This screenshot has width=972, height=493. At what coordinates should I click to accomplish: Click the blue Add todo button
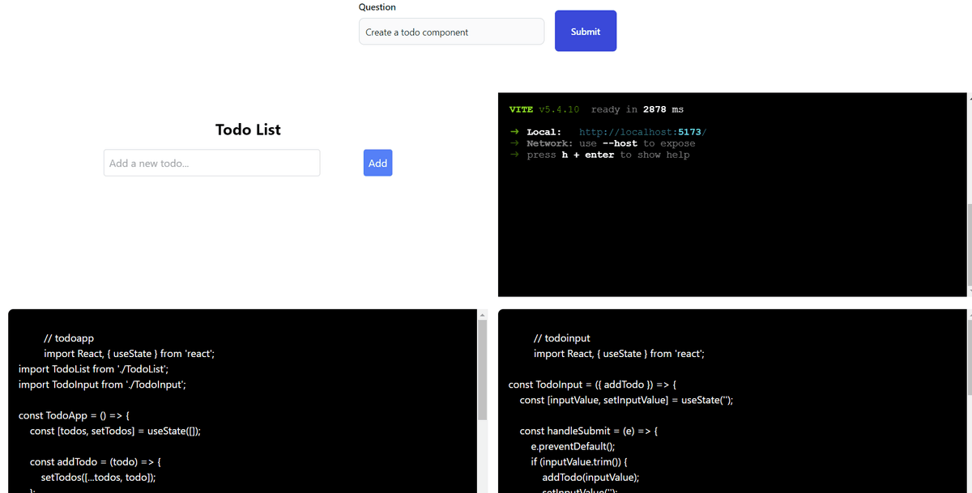click(x=377, y=163)
